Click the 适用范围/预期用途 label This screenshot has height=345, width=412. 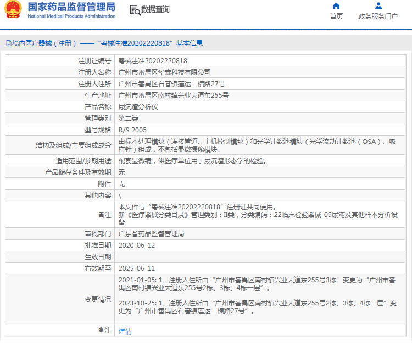[83, 161]
